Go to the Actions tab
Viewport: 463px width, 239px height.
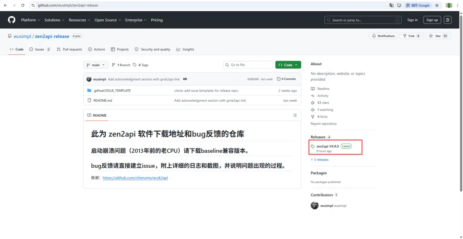click(96, 49)
